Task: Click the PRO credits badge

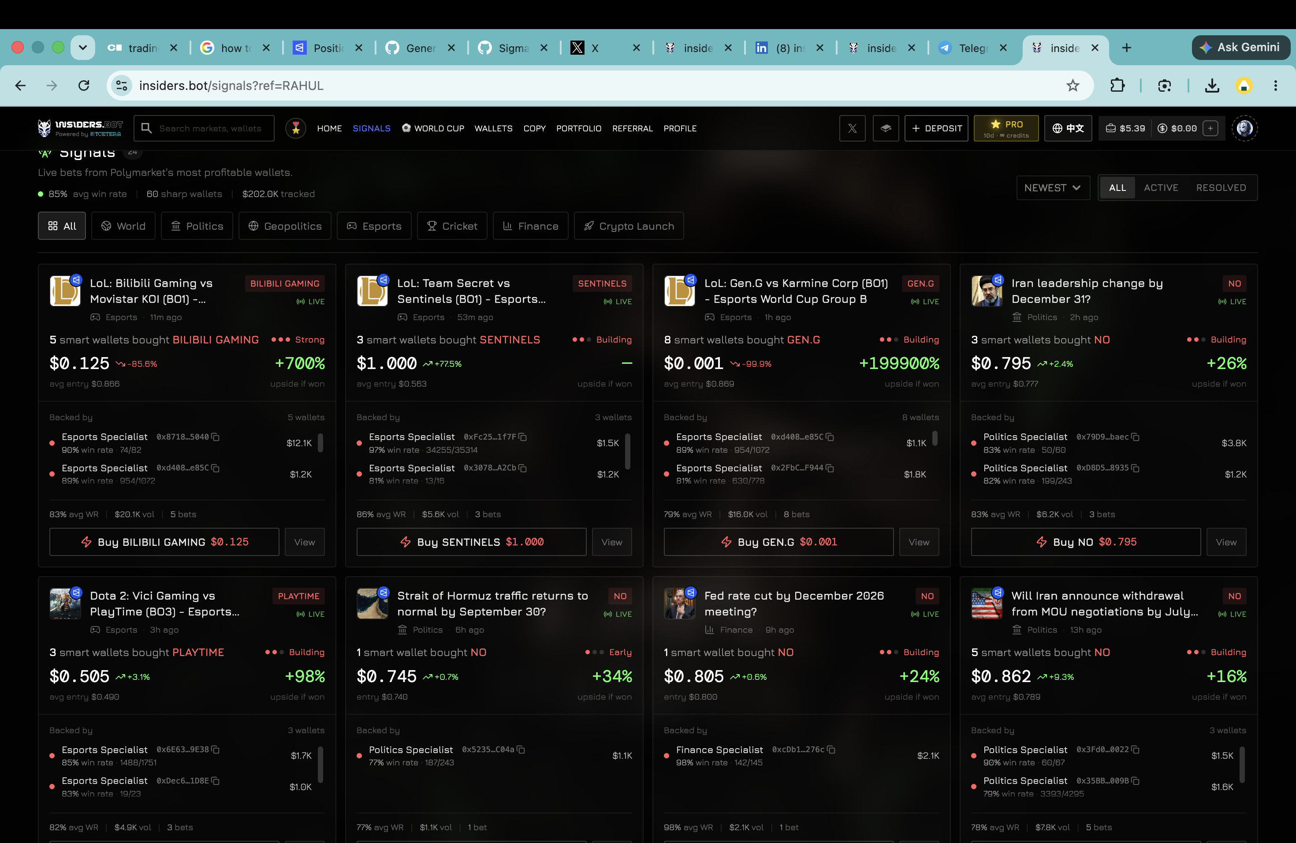Action: click(x=1006, y=128)
